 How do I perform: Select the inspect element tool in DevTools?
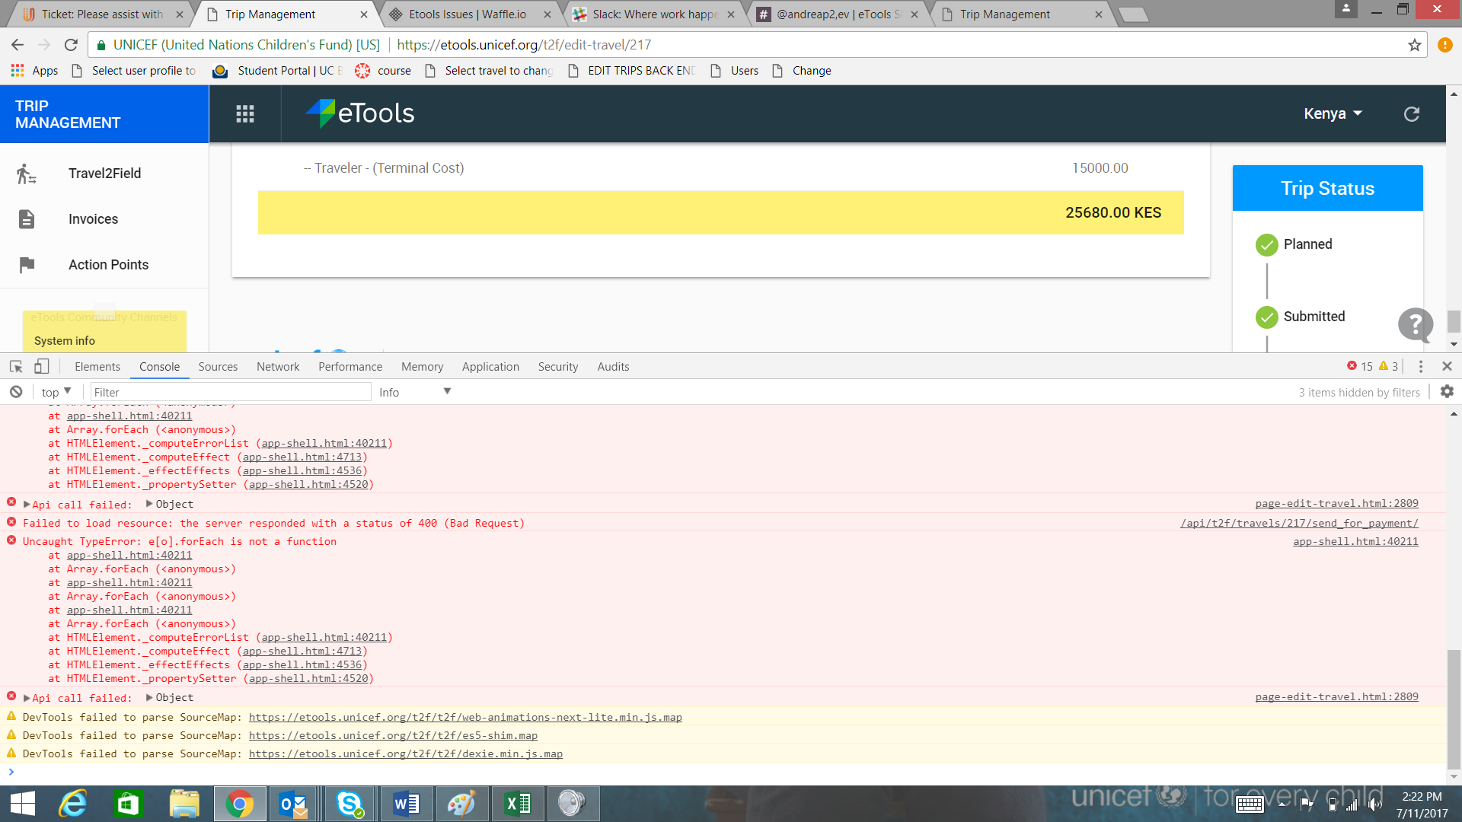coord(15,366)
